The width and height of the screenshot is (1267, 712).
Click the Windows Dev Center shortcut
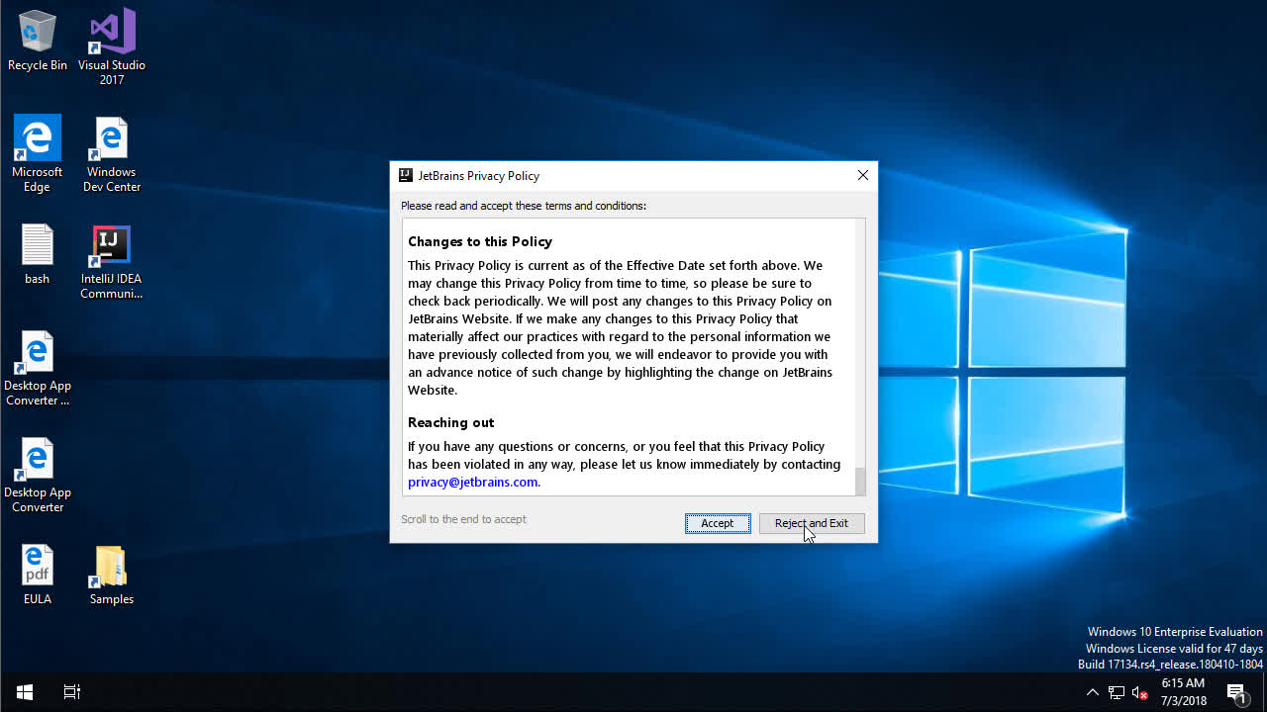(x=112, y=153)
